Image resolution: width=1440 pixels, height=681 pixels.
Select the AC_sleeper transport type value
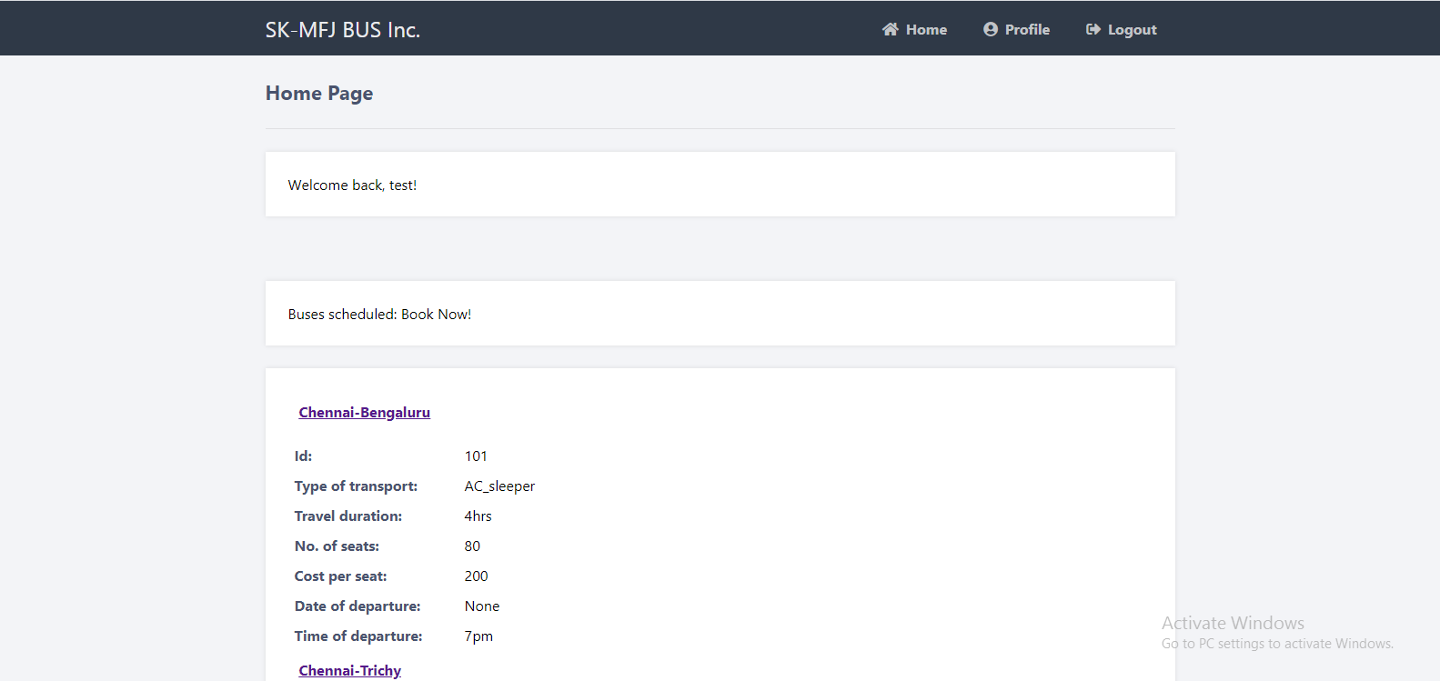point(499,486)
